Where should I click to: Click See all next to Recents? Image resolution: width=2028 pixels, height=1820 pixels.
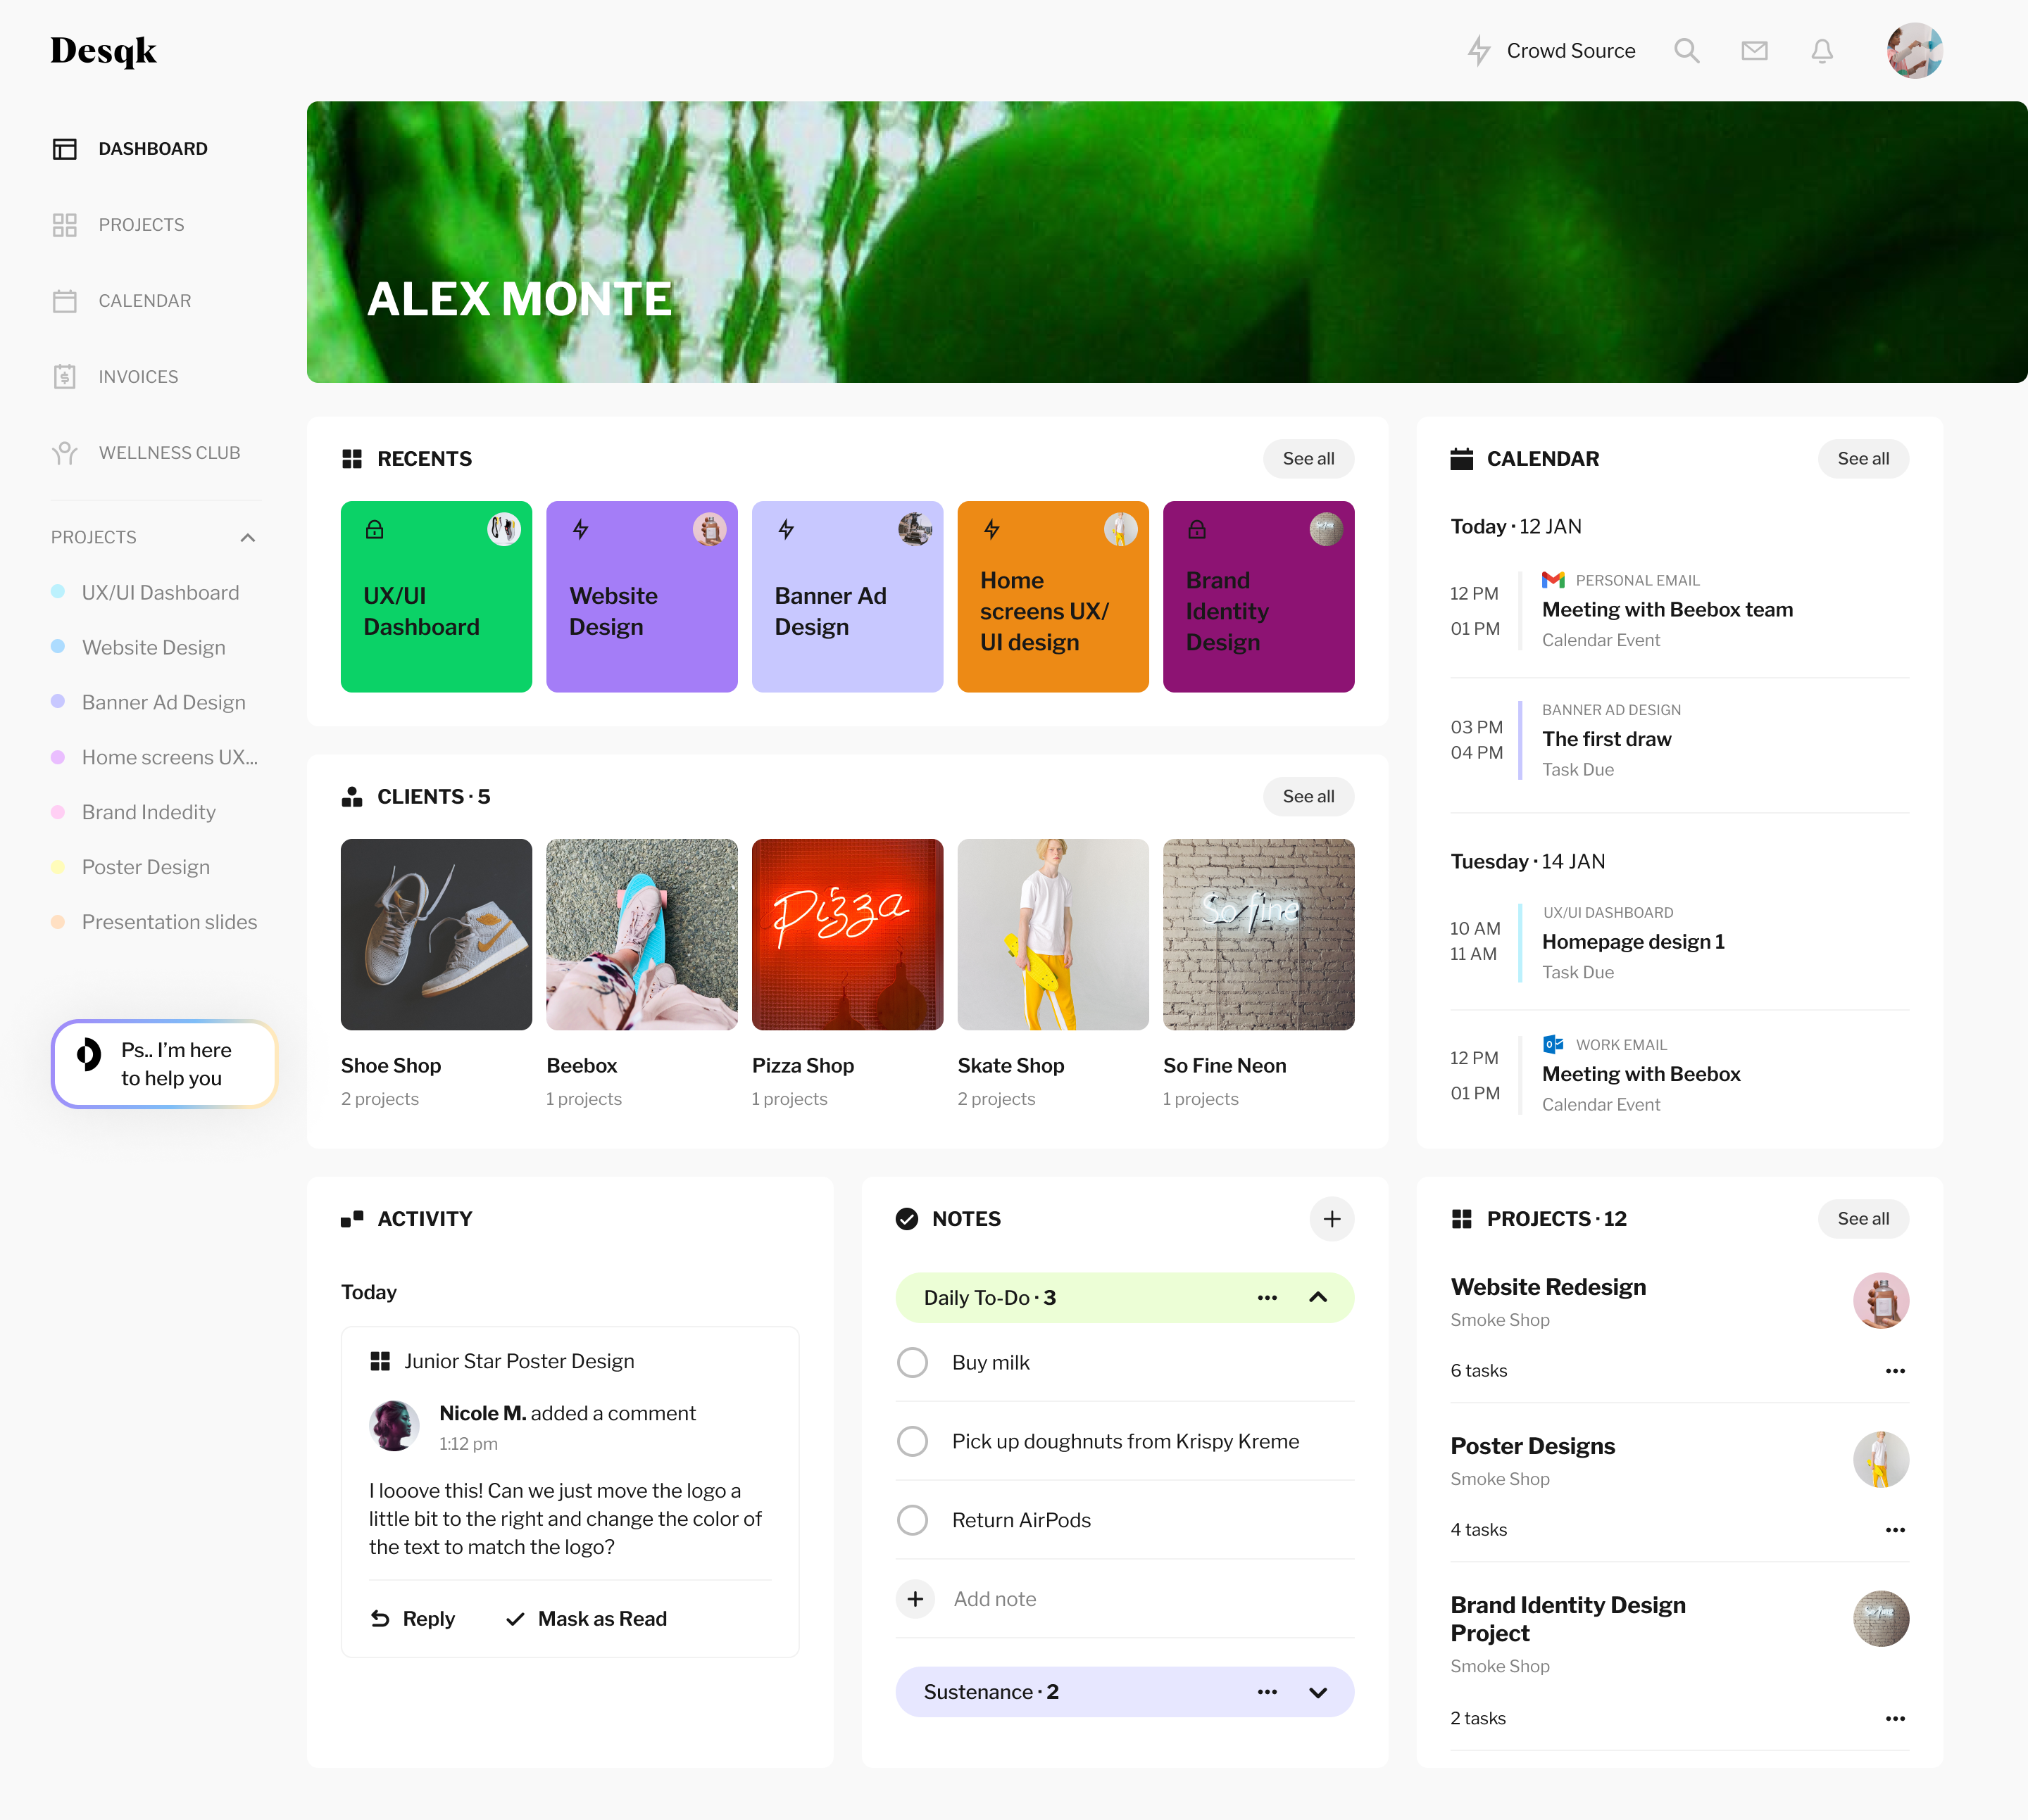[1308, 459]
